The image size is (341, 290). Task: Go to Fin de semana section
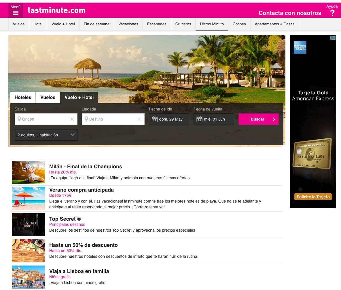(96, 24)
